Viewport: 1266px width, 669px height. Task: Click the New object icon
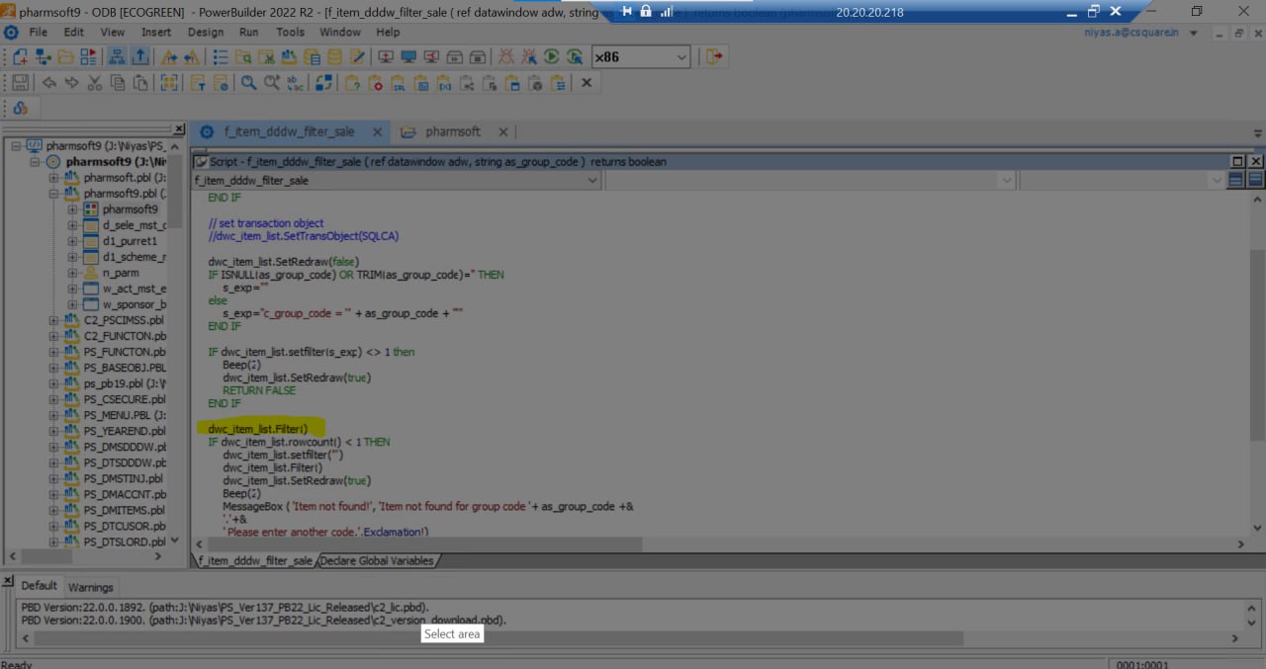click(20, 57)
